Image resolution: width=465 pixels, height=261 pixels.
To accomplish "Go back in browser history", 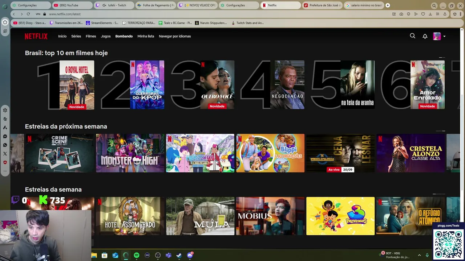I will 14,14.
